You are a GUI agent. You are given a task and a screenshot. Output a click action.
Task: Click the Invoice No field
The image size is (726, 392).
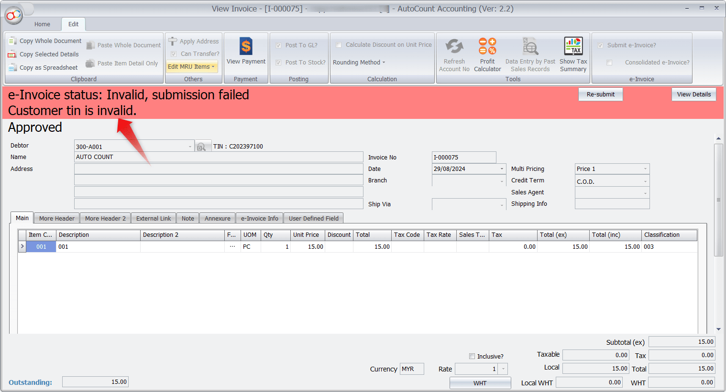pyautogui.click(x=464, y=158)
